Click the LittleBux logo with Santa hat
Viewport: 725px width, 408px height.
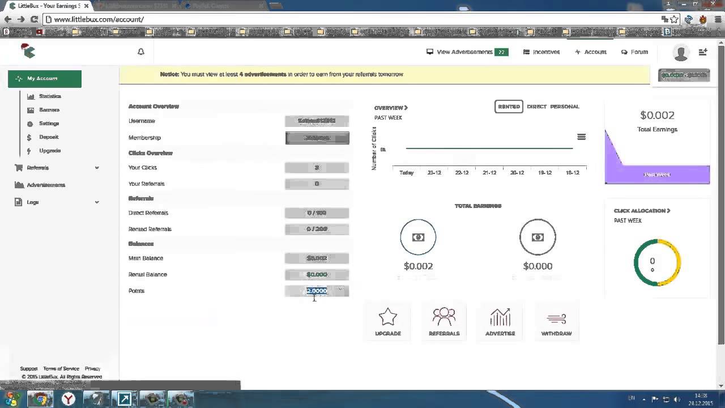[x=28, y=51]
